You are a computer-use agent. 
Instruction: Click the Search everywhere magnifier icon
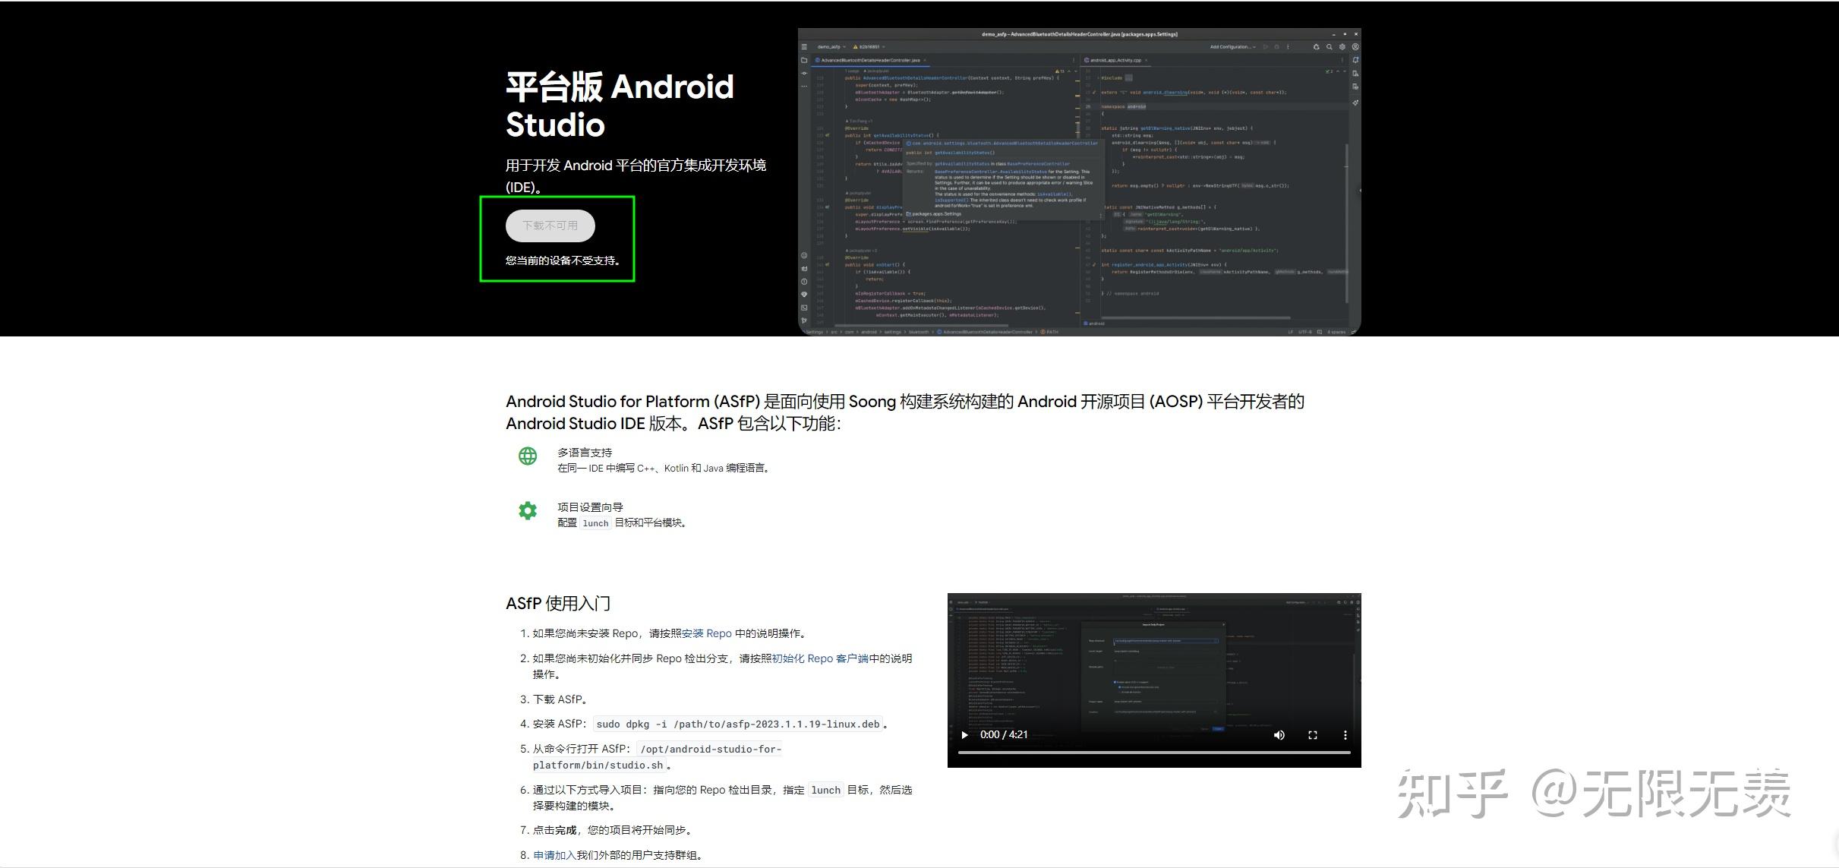click(1330, 46)
